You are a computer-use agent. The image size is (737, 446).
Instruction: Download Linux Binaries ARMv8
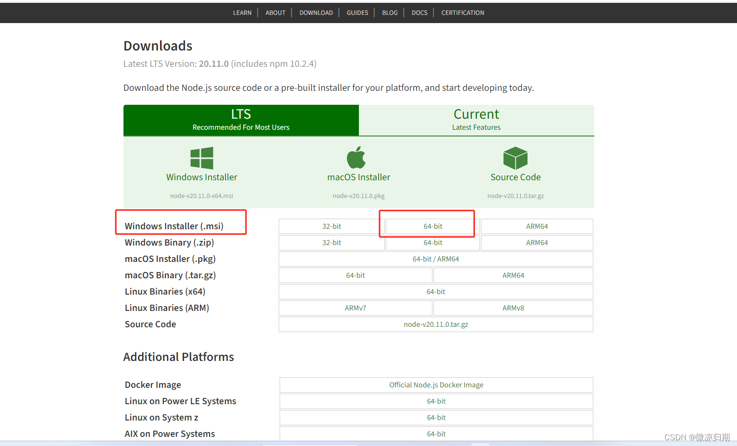coord(513,308)
